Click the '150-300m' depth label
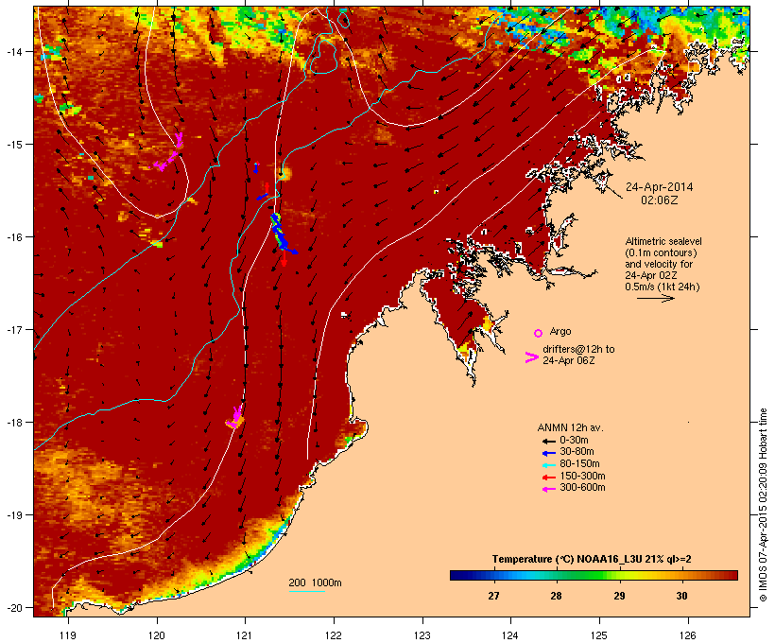775x643 pixels. tap(582, 476)
